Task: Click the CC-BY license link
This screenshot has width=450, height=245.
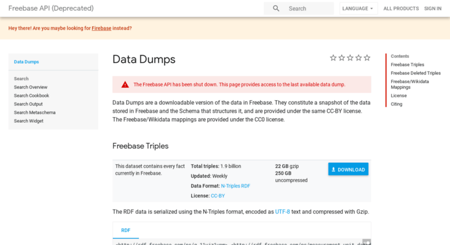Action: (x=218, y=196)
